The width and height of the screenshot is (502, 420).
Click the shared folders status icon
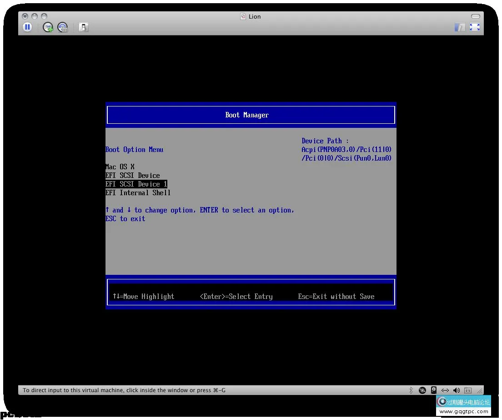468,390
